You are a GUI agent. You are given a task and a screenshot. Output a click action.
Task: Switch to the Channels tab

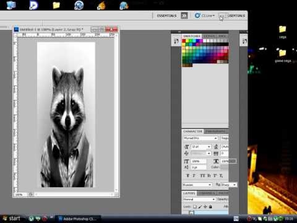pyautogui.click(x=207, y=193)
